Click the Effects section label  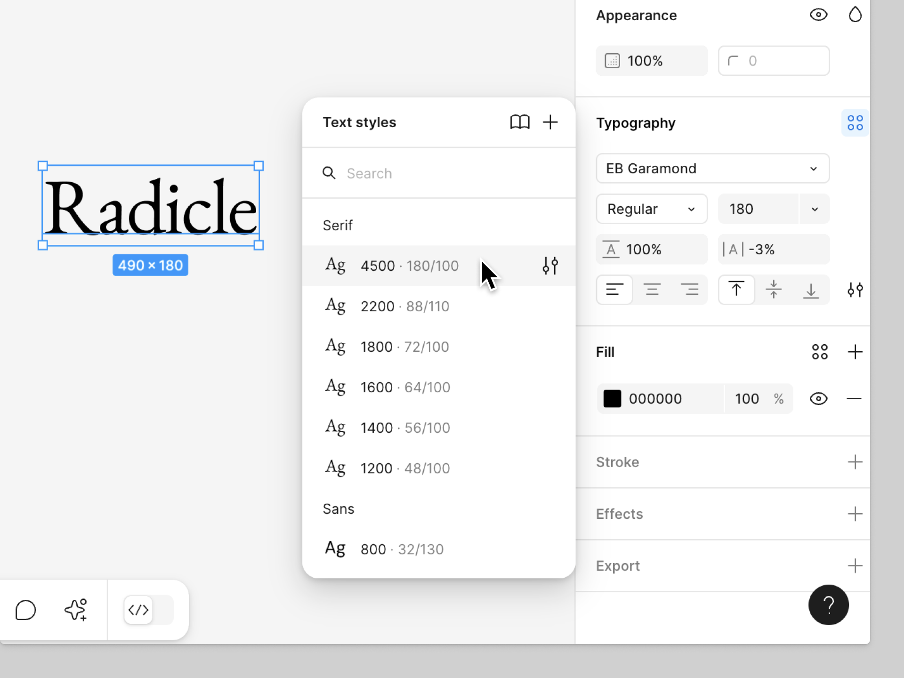coord(619,514)
